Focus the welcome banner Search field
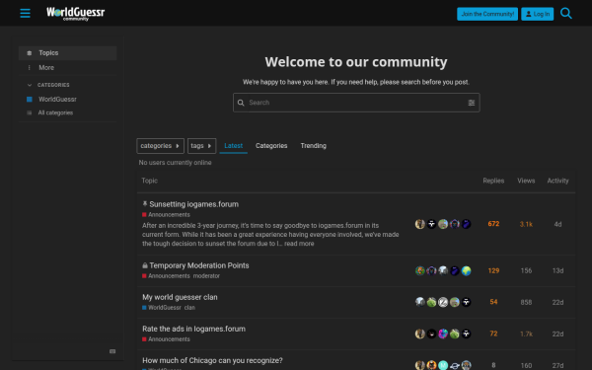592x370 pixels. [356, 103]
